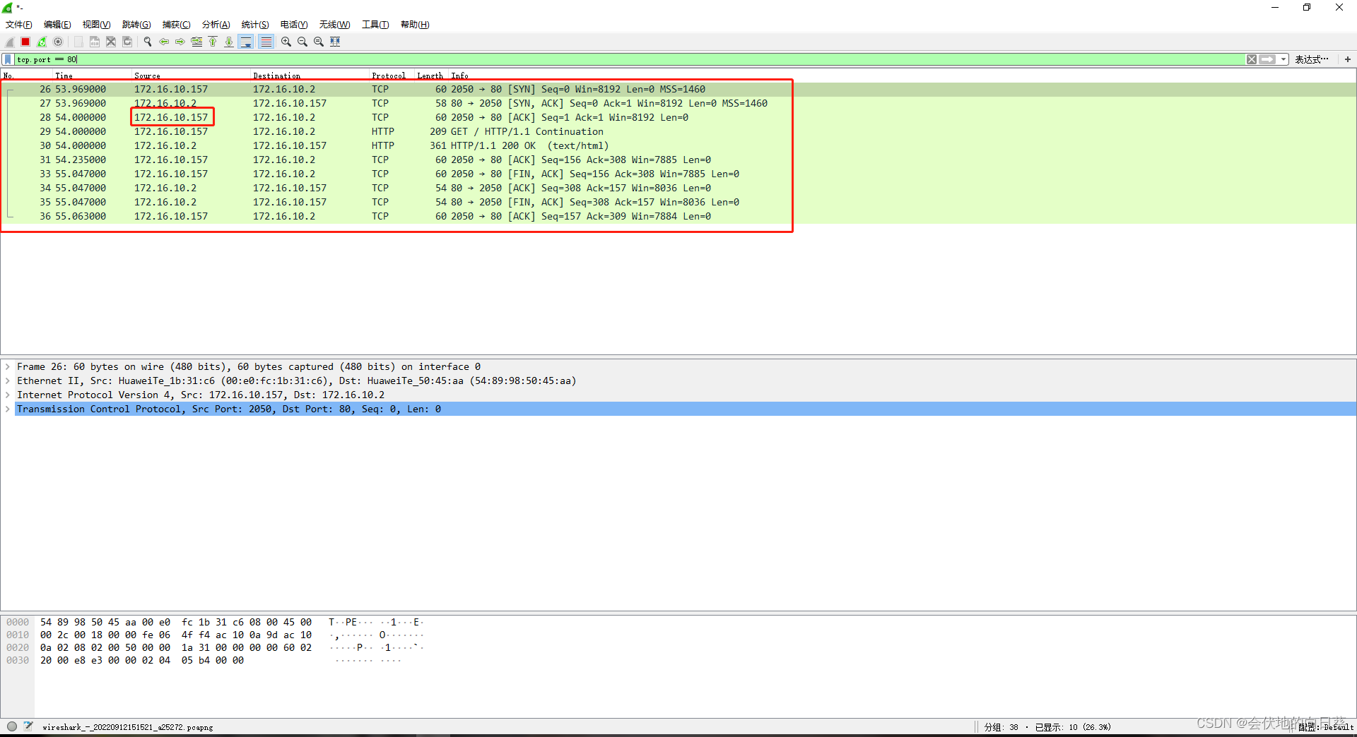Go forward to the next packet
This screenshot has width=1357, height=737.
[180, 42]
